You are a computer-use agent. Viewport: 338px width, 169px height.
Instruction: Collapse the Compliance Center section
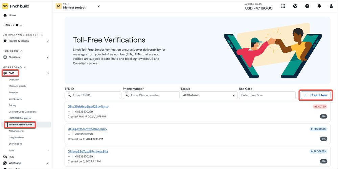click(42, 35)
